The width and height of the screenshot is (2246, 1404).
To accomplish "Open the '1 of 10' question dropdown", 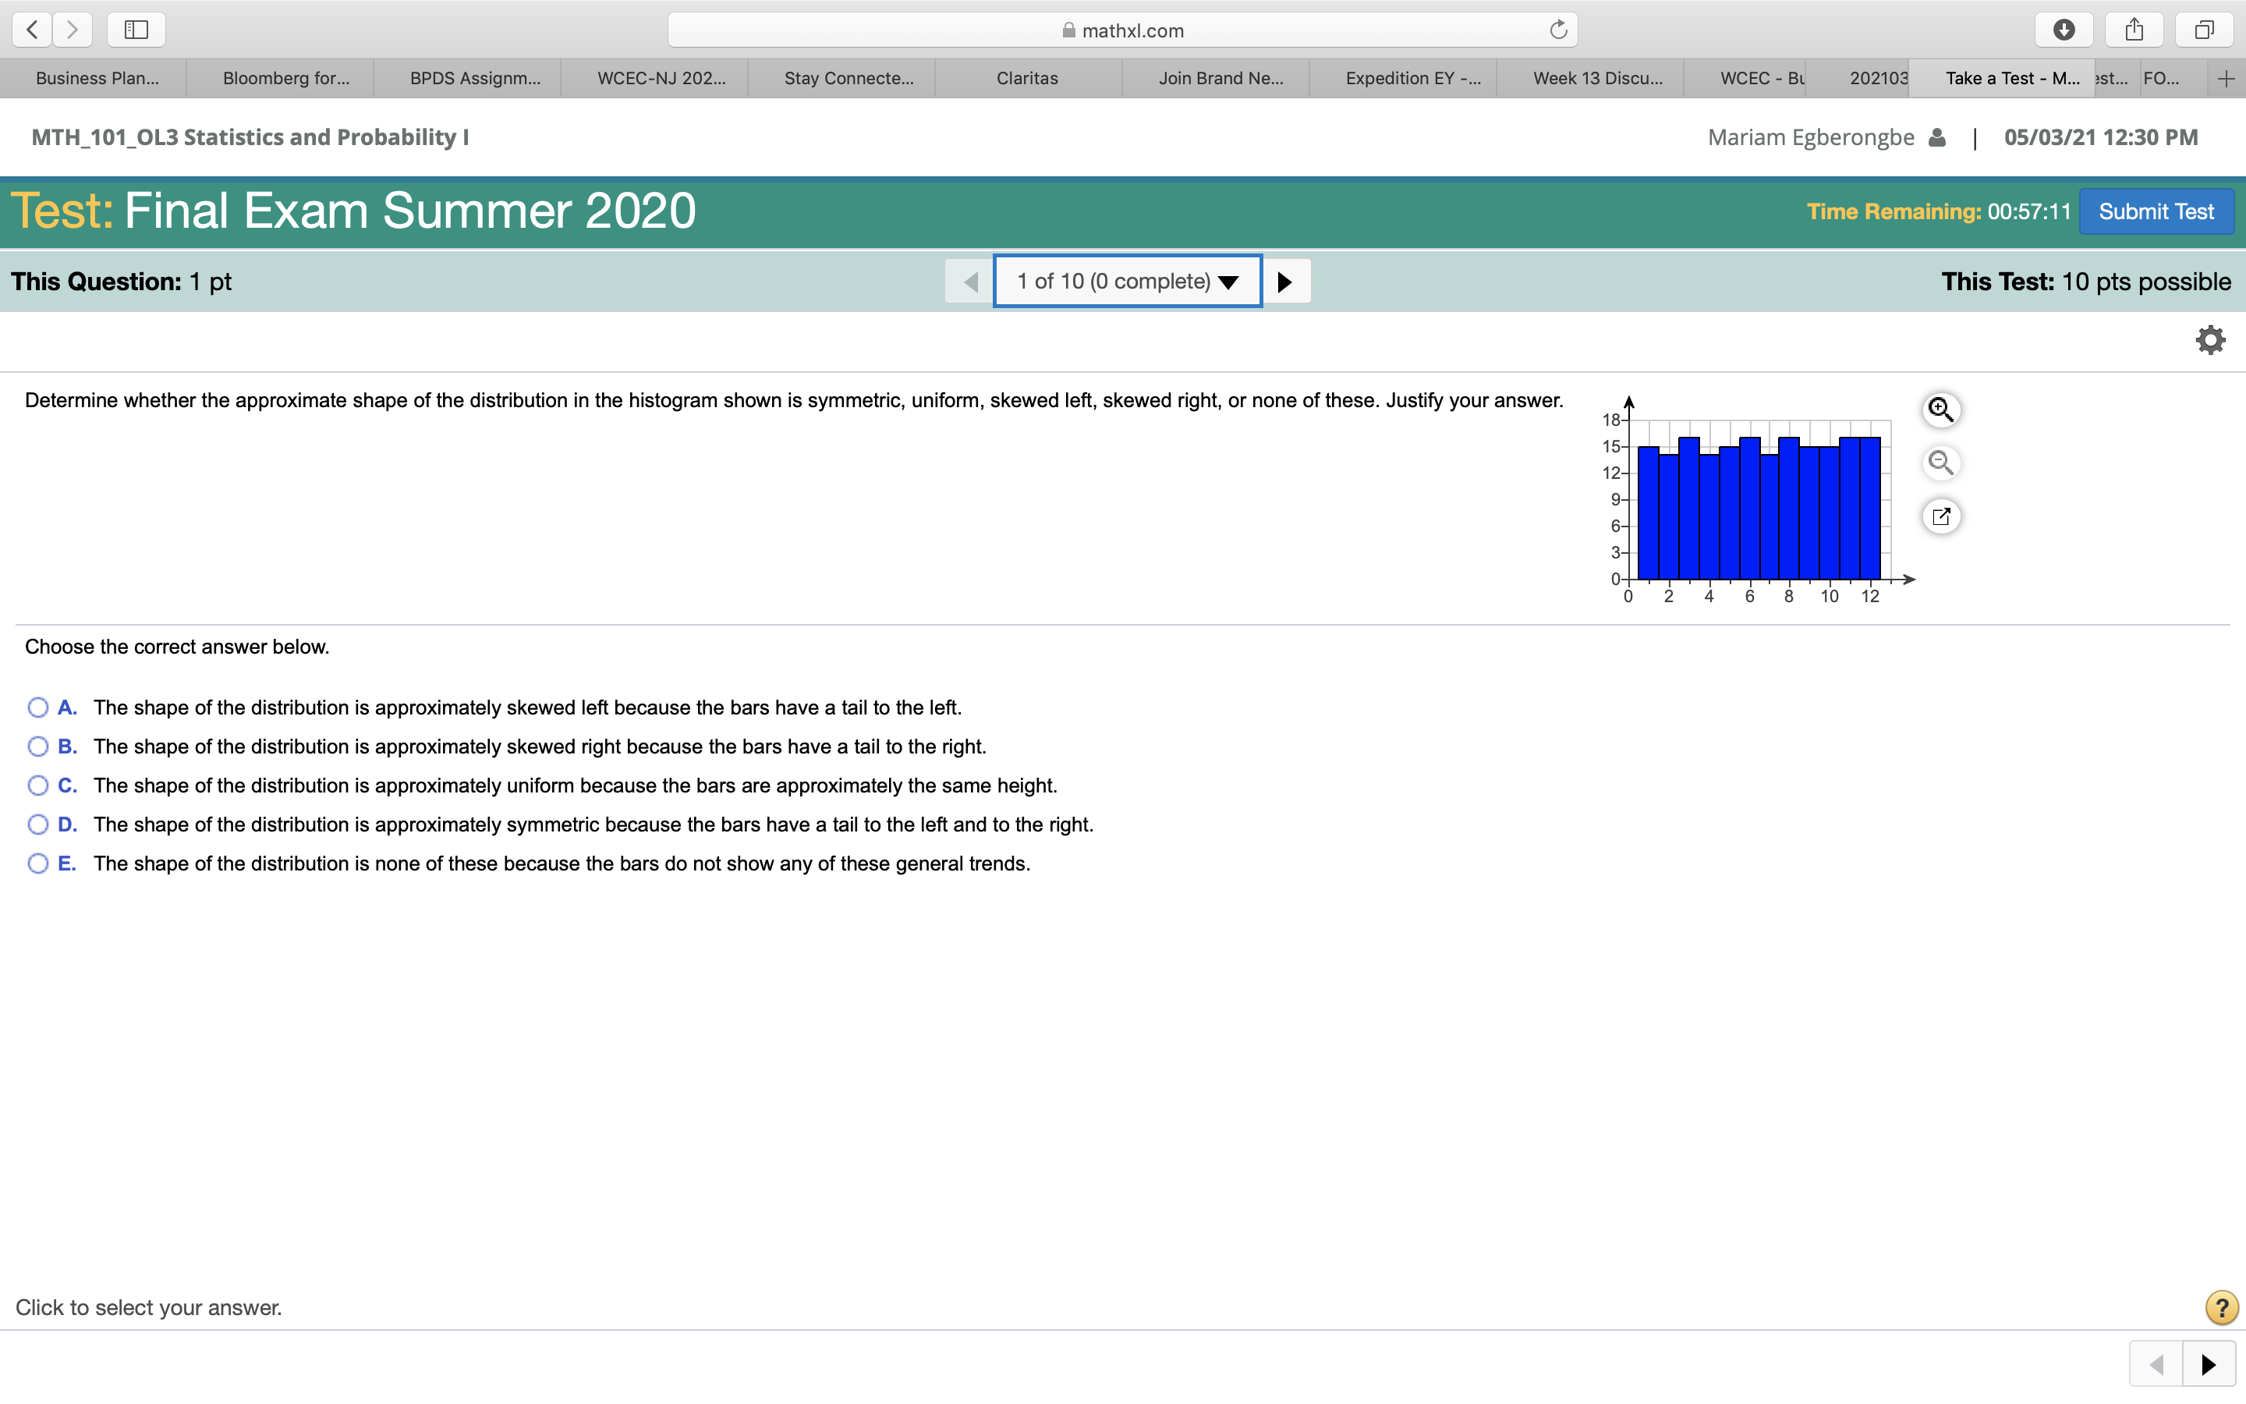I will click(1127, 282).
